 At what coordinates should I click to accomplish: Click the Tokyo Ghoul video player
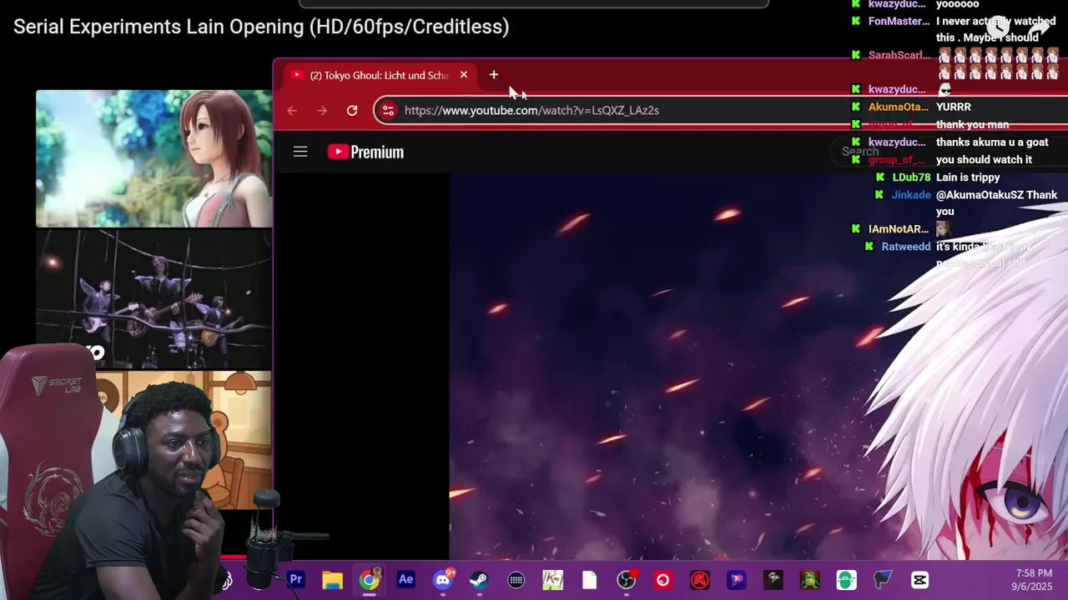pyautogui.click(x=758, y=367)
